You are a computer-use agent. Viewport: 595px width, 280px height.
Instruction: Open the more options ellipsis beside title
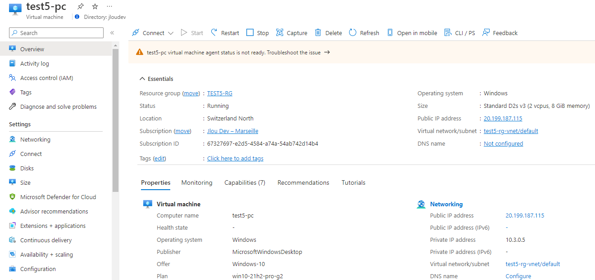tap(109, 6)
